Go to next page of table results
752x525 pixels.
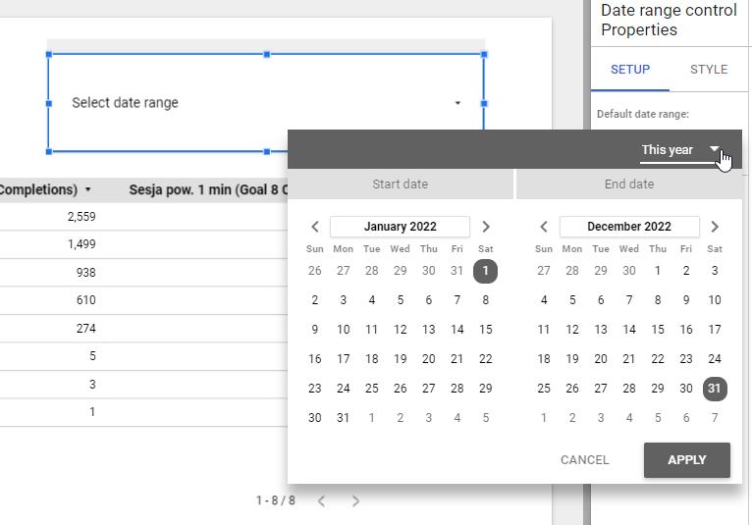[355, 500]
